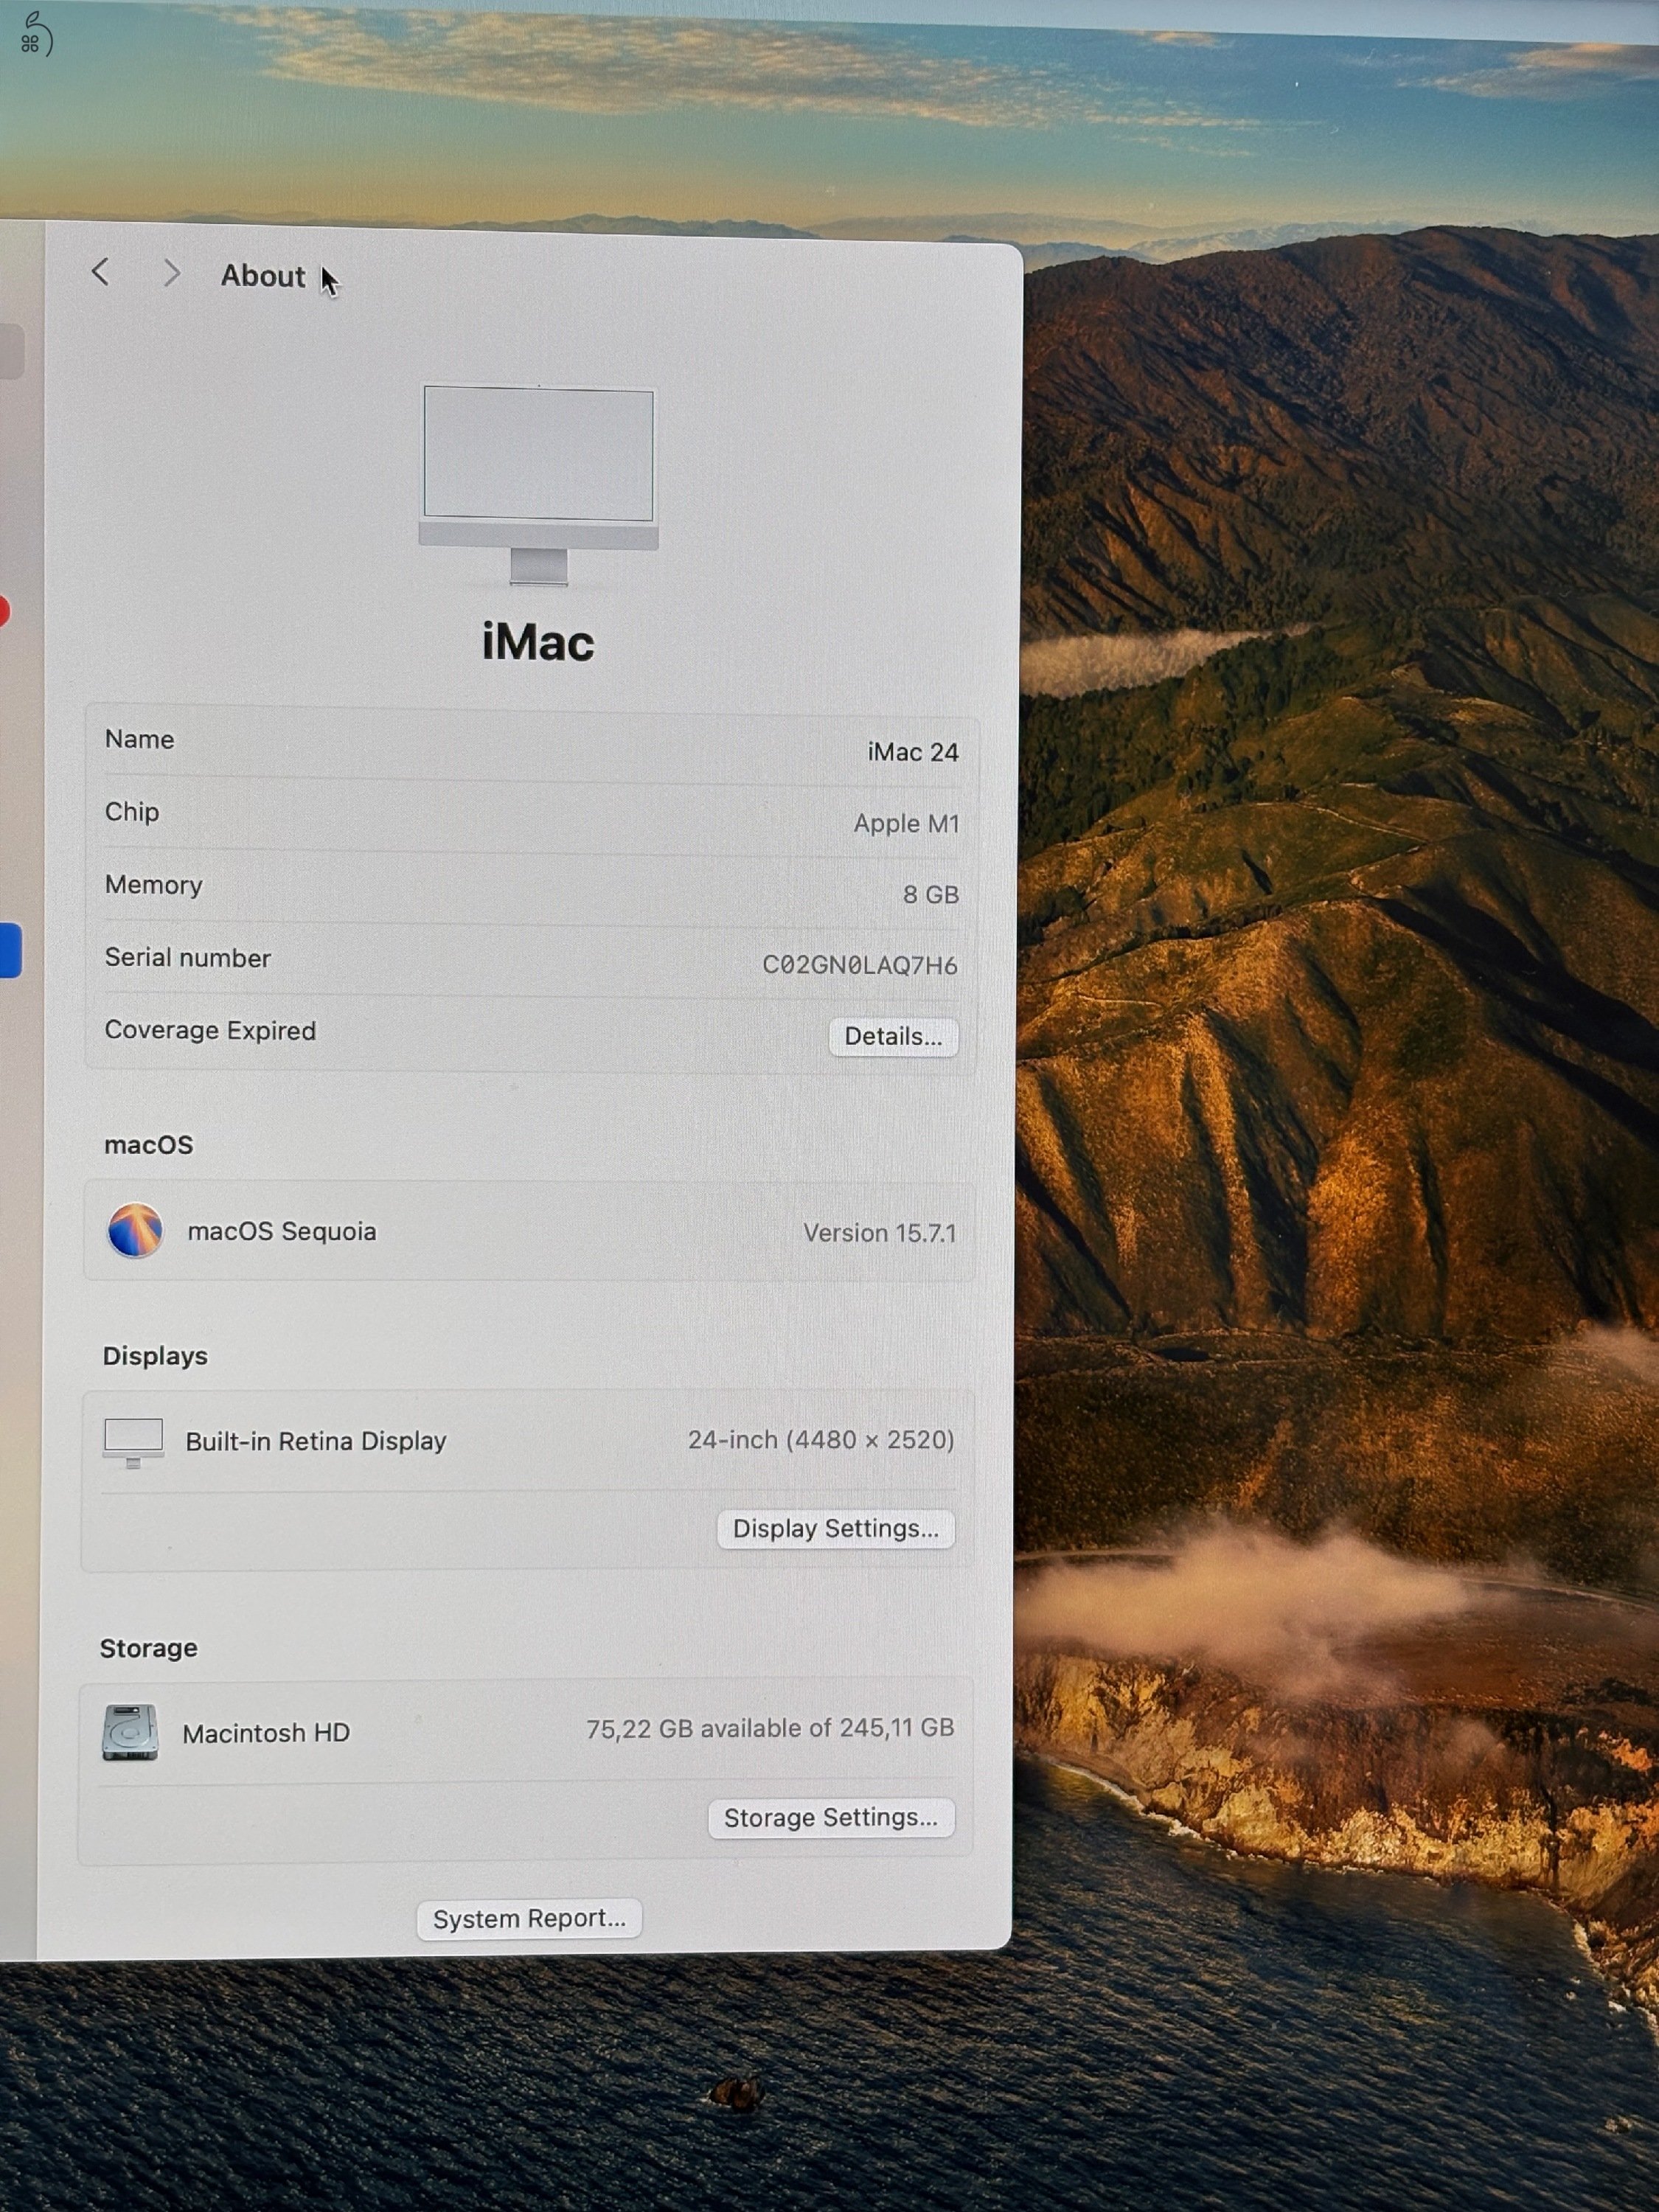This screenshot has height=2212, width=1659.
Task: Click the Apple M1 chip row
Action: point(908,823)
